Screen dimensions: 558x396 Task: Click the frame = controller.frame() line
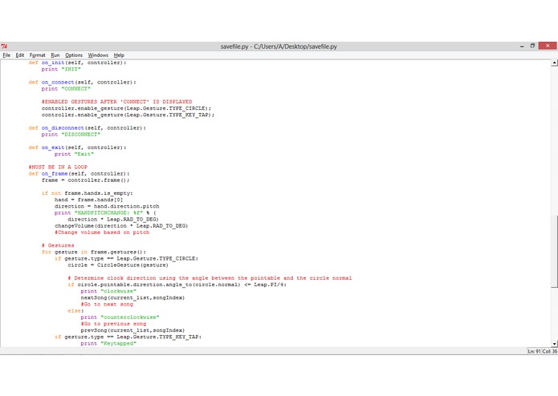coord(85,180)
